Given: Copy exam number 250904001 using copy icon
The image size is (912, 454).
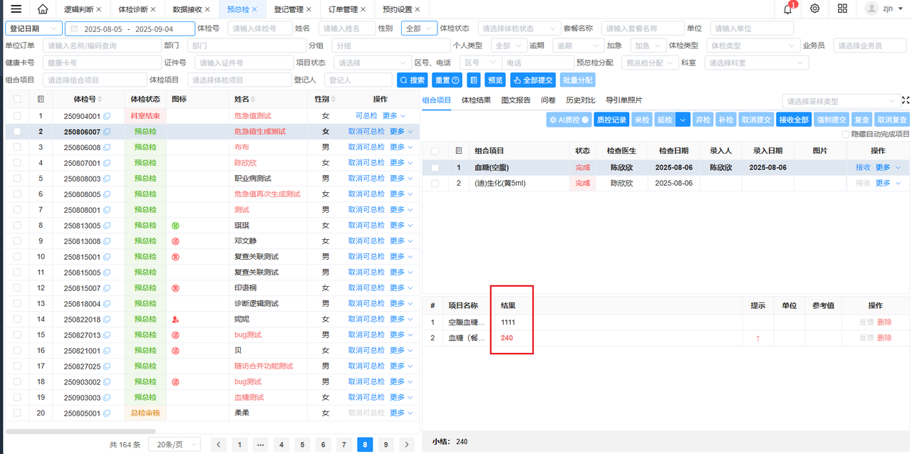Looking at the screenshot, I should click(107, 116).
